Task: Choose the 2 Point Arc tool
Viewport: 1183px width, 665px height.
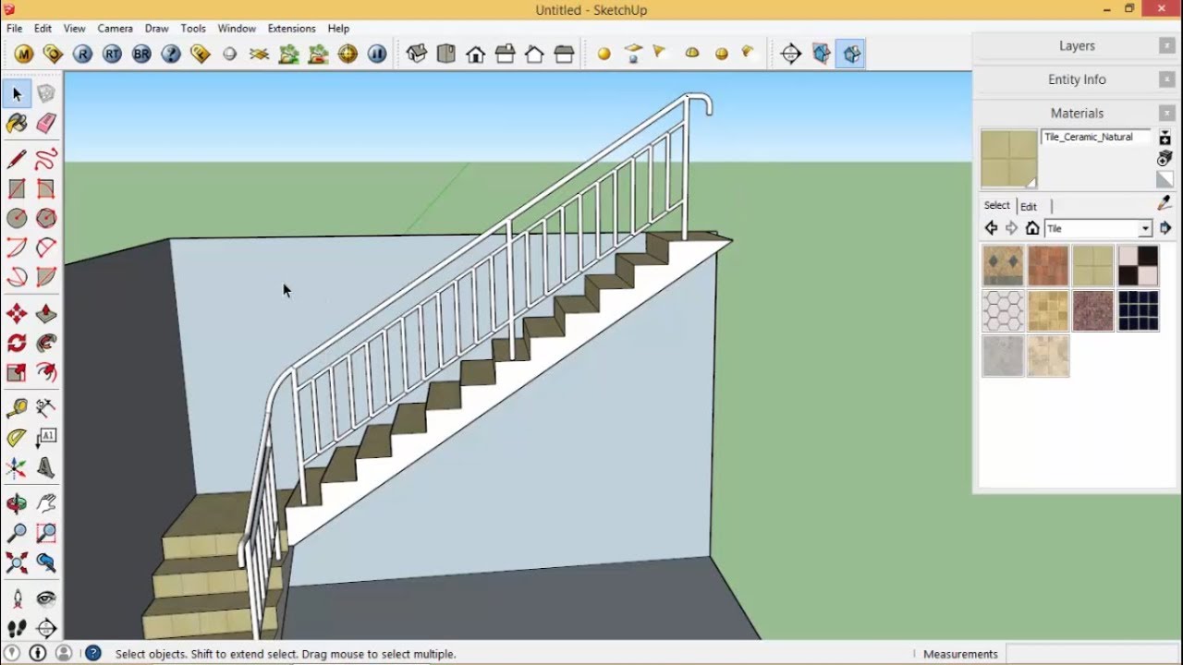Action: [x=46, y=248]
